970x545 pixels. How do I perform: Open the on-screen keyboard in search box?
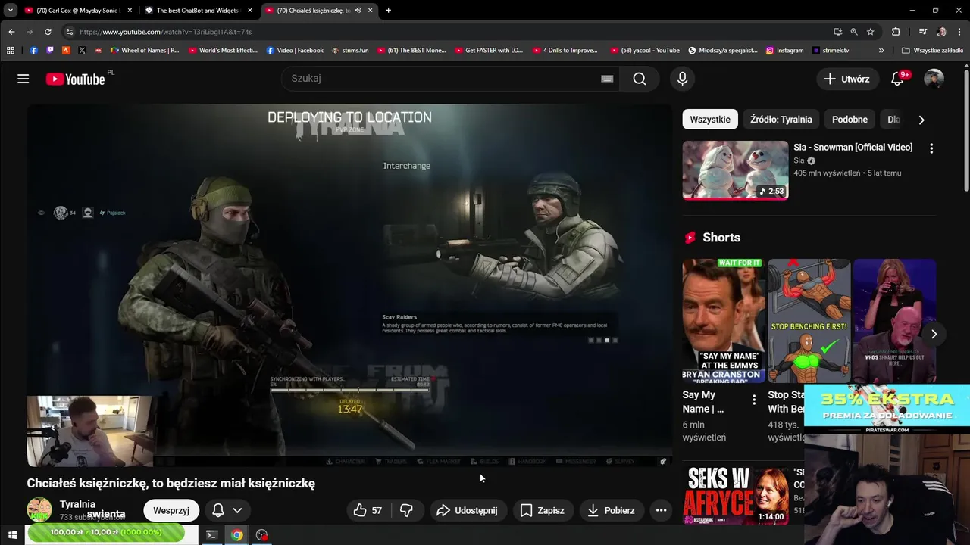coord(607,79)
